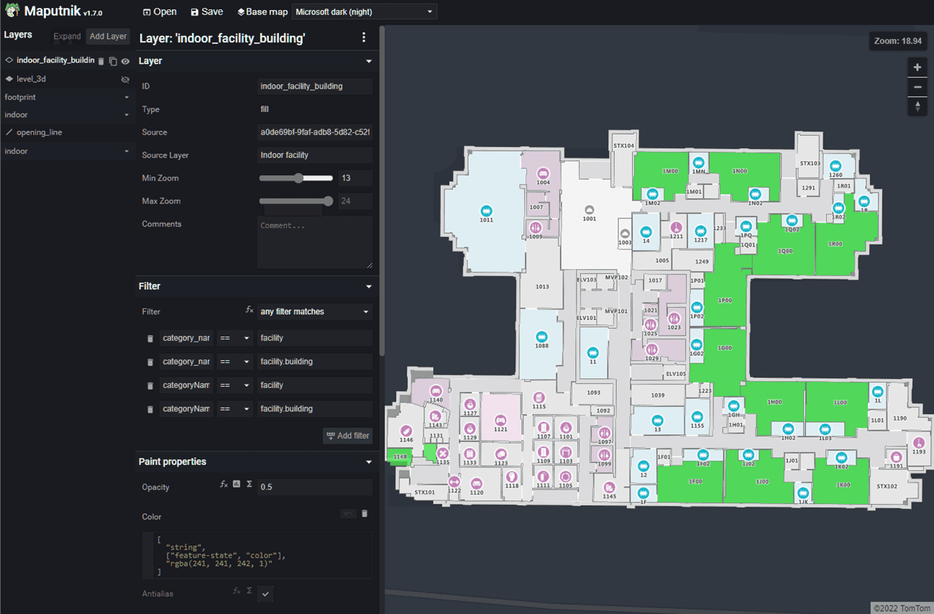Open the Base map style dropdown
Viewport: 934px width, 614px height.
coord(364,12)
